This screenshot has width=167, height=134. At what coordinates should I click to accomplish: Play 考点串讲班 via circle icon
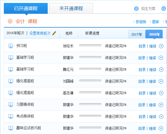coord(161,117)
